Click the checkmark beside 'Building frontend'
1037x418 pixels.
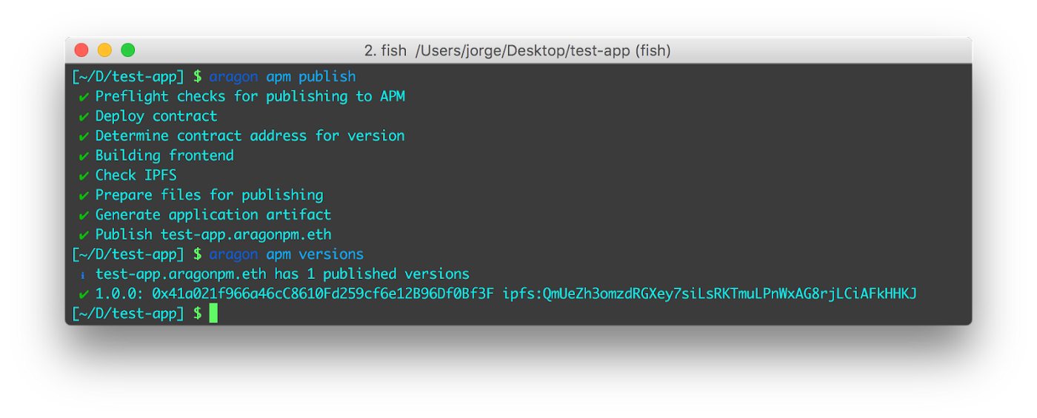(x=84, y=156)
